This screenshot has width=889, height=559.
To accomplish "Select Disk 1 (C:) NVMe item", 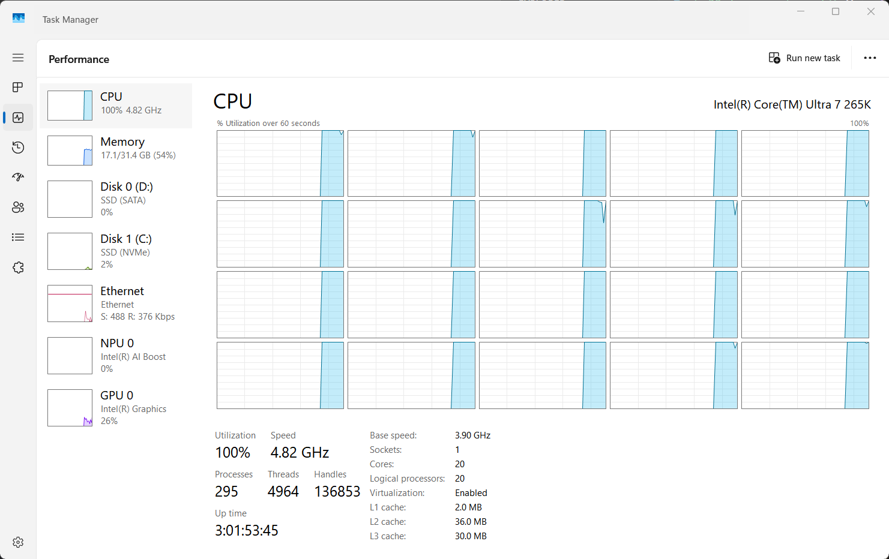I will (116, 251).
